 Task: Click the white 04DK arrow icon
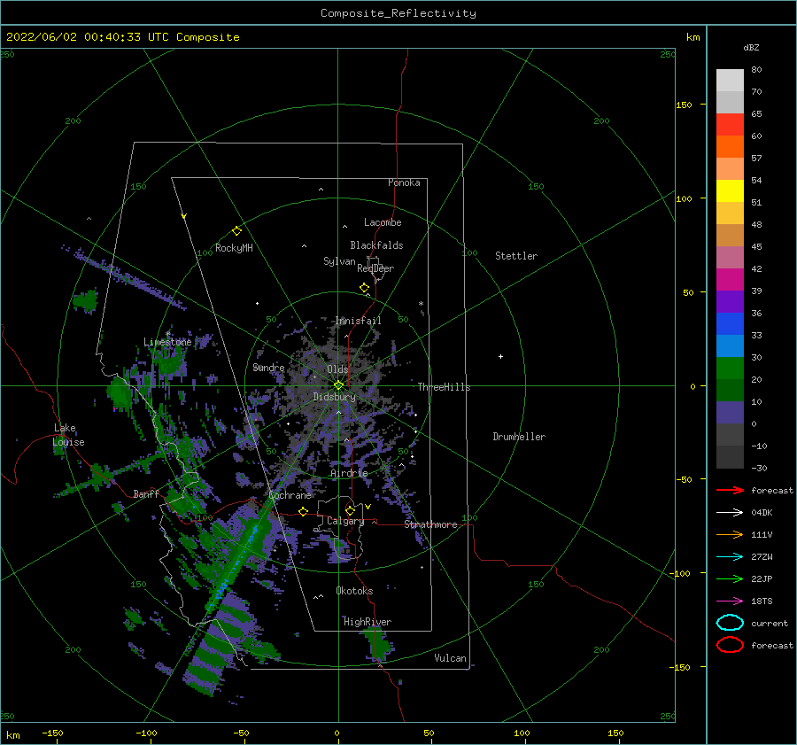tap(730, 512)
